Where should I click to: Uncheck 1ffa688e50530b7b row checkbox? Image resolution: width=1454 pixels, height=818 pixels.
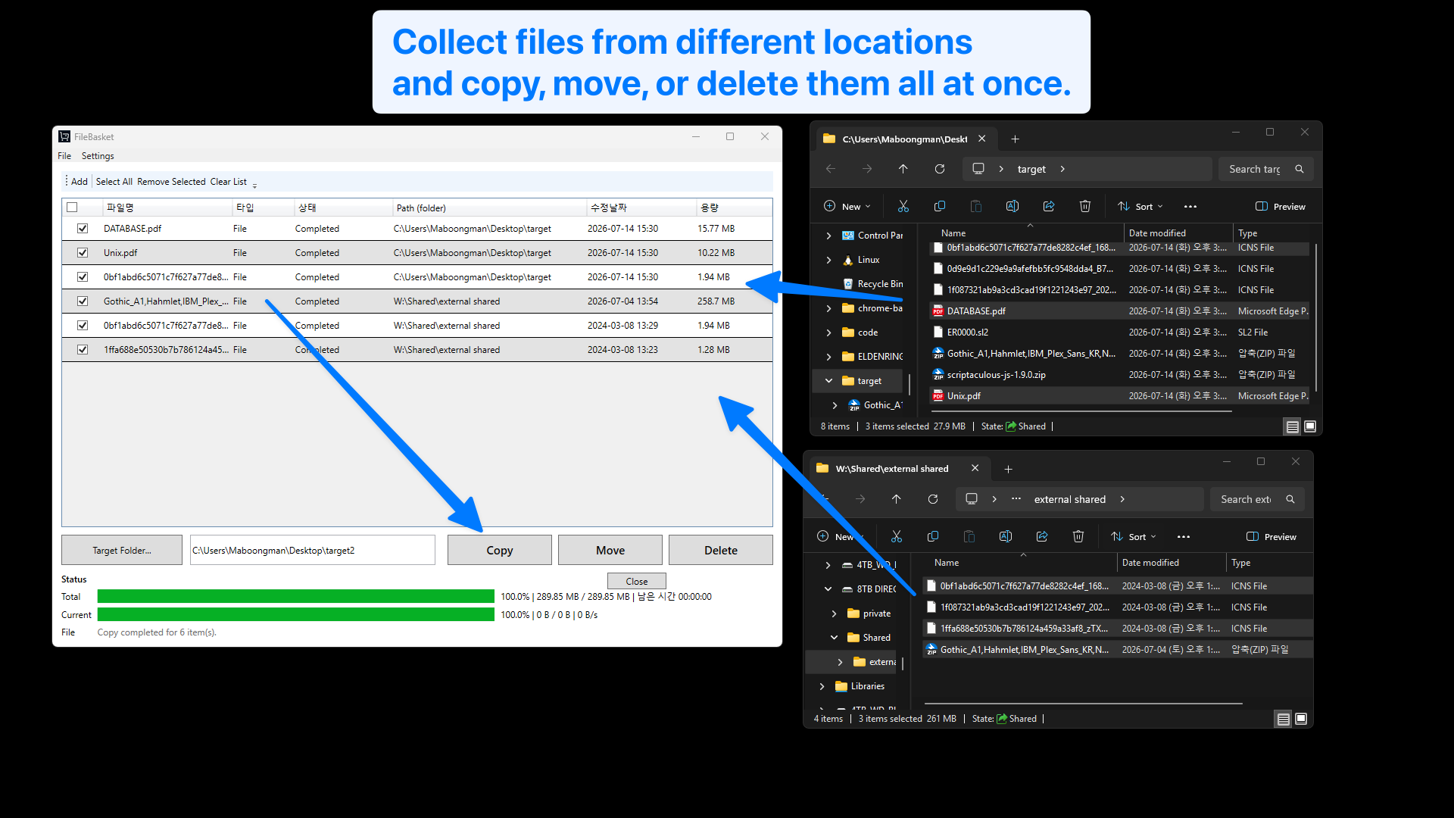[x=83, y=350]
